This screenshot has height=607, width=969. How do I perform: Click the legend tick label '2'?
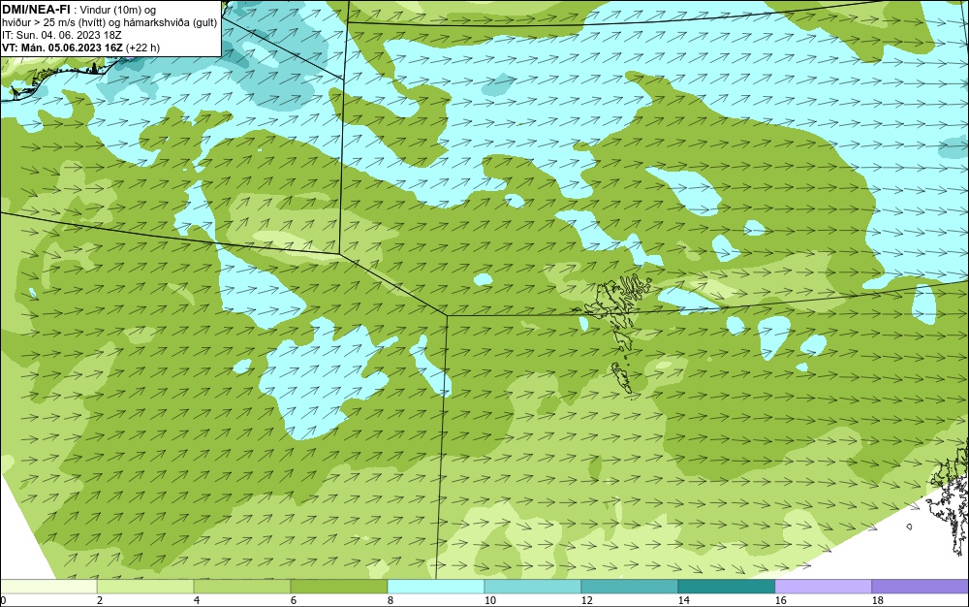pyautogui.click(x=100, y=600)
